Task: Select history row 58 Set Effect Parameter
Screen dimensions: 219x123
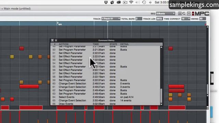Action: [x=105, y=77]
